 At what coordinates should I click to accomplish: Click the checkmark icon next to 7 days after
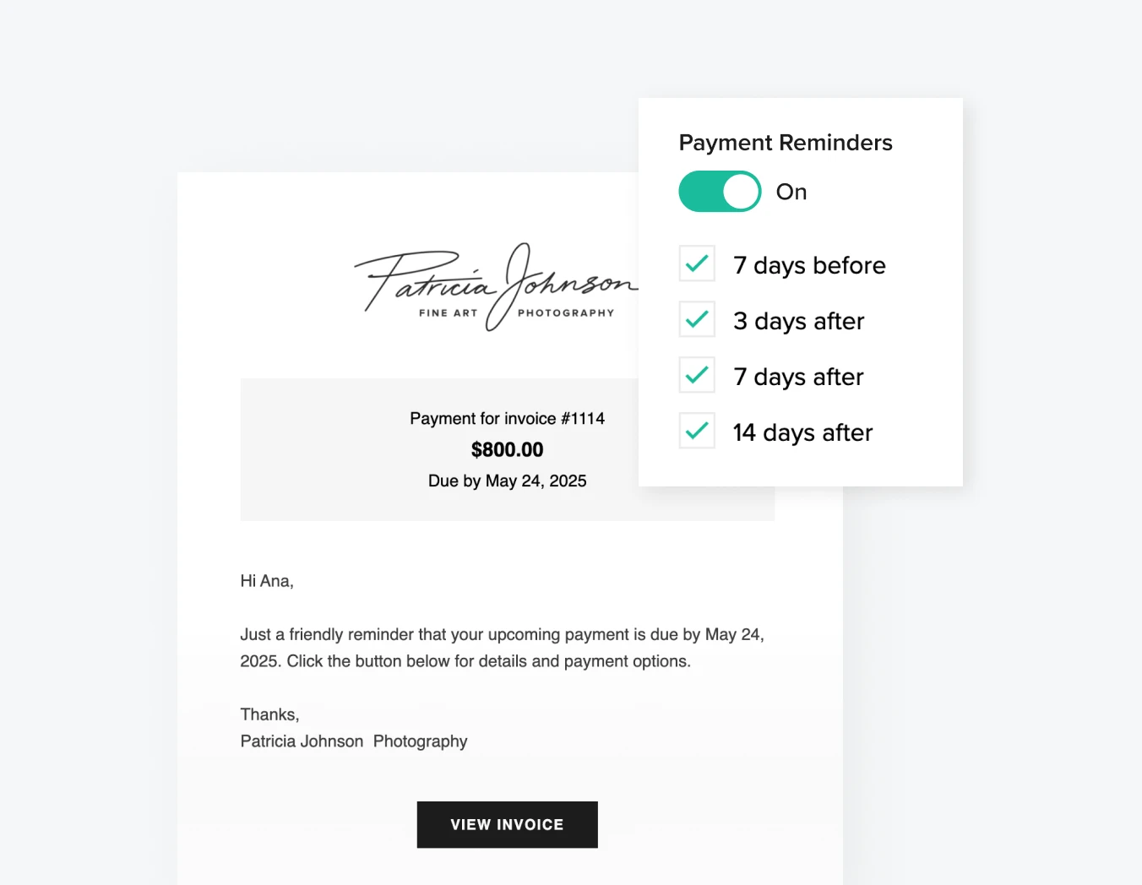coord(696,375)
